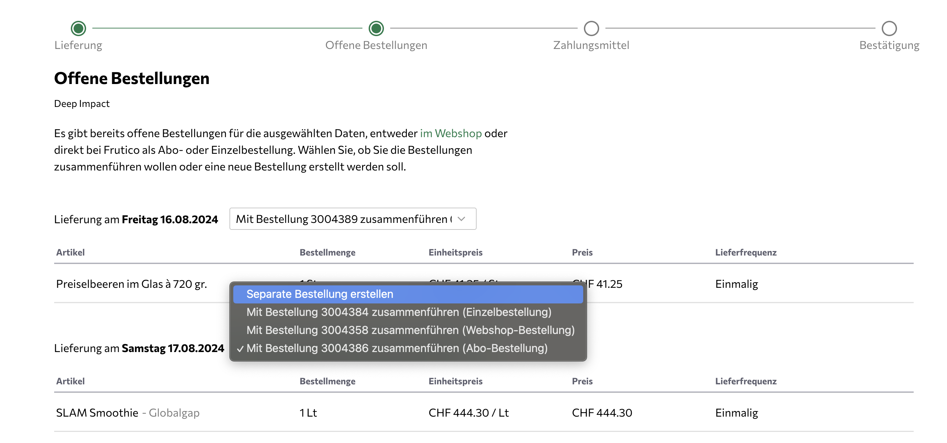Click the chevron arrow in Freitag dropdown
The width and height of the screenshot is (947, 443).
[461, 219]
